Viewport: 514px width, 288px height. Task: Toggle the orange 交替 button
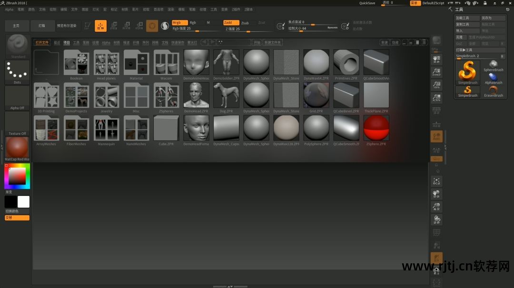[x=17, y=218]
